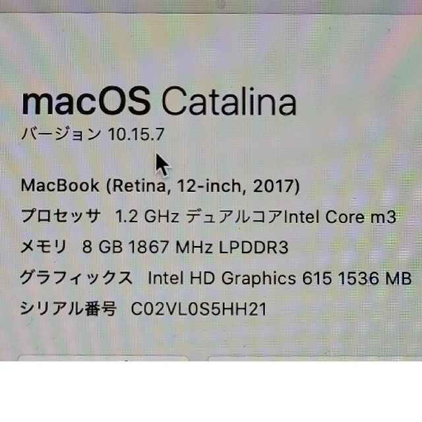Click the Intel Core m3 processor name
This screenshot has width=422, height=422.
point(340,217)
